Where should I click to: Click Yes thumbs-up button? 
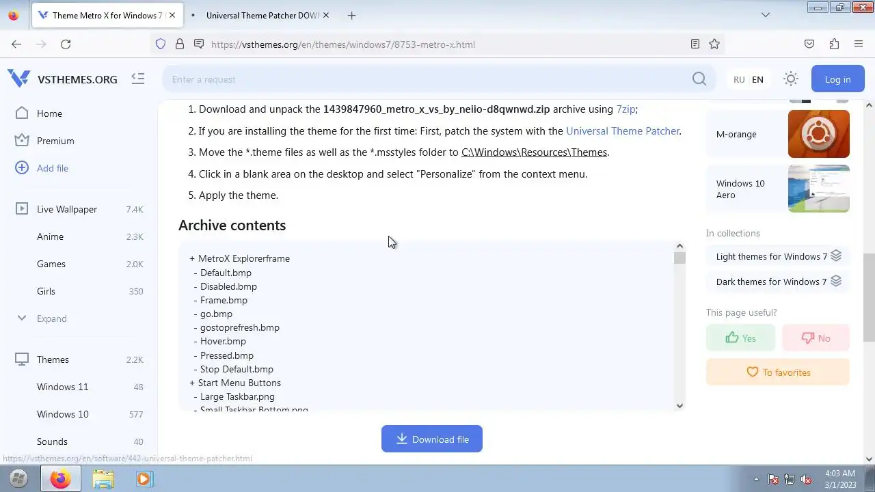(x=740, y=338)
